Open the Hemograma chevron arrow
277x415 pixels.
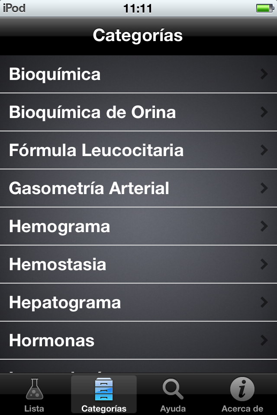coord(264,227)
